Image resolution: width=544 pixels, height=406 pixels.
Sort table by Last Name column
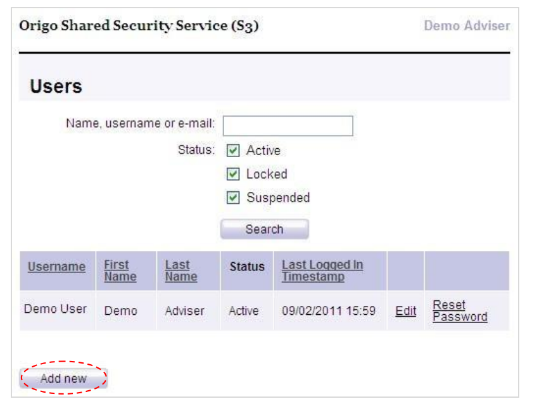(181, 270)
